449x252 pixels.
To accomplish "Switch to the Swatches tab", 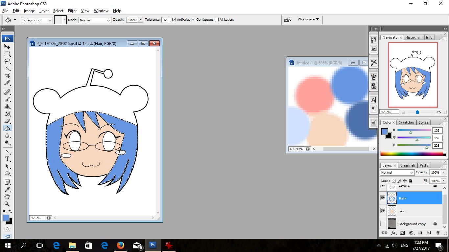I will tap(406, 122).
